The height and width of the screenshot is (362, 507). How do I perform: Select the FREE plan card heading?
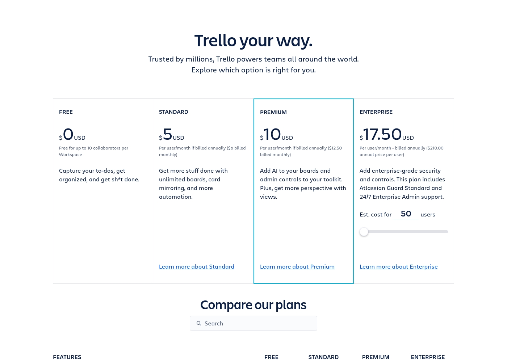66,112
